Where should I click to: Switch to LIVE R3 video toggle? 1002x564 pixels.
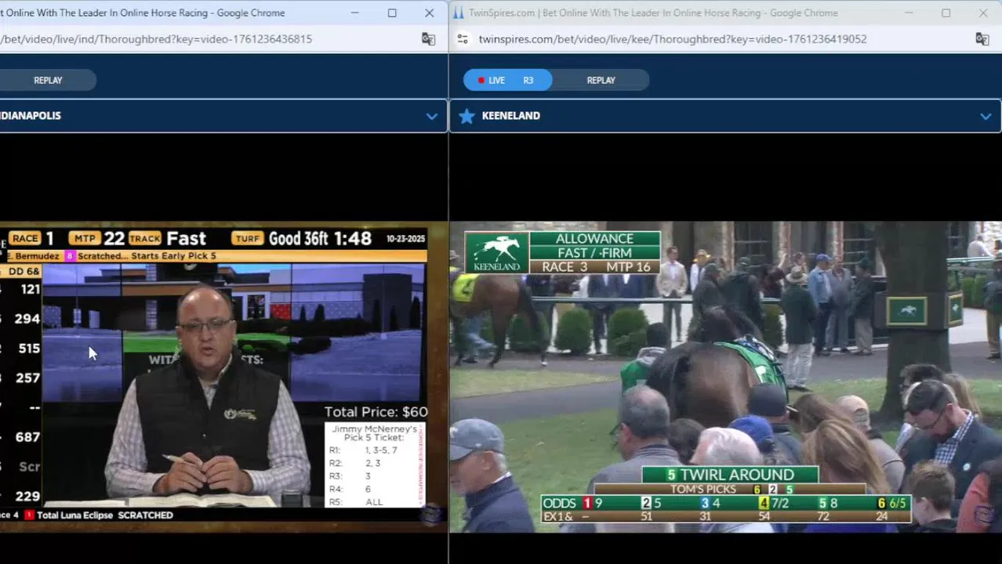(507, 80)
